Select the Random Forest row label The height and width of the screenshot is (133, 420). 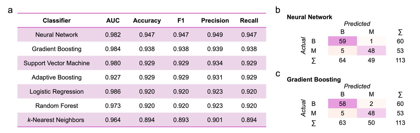[57, 106]
